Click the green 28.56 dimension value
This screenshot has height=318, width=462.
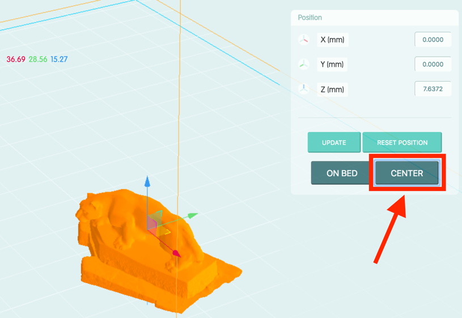(x=38, y=60)
